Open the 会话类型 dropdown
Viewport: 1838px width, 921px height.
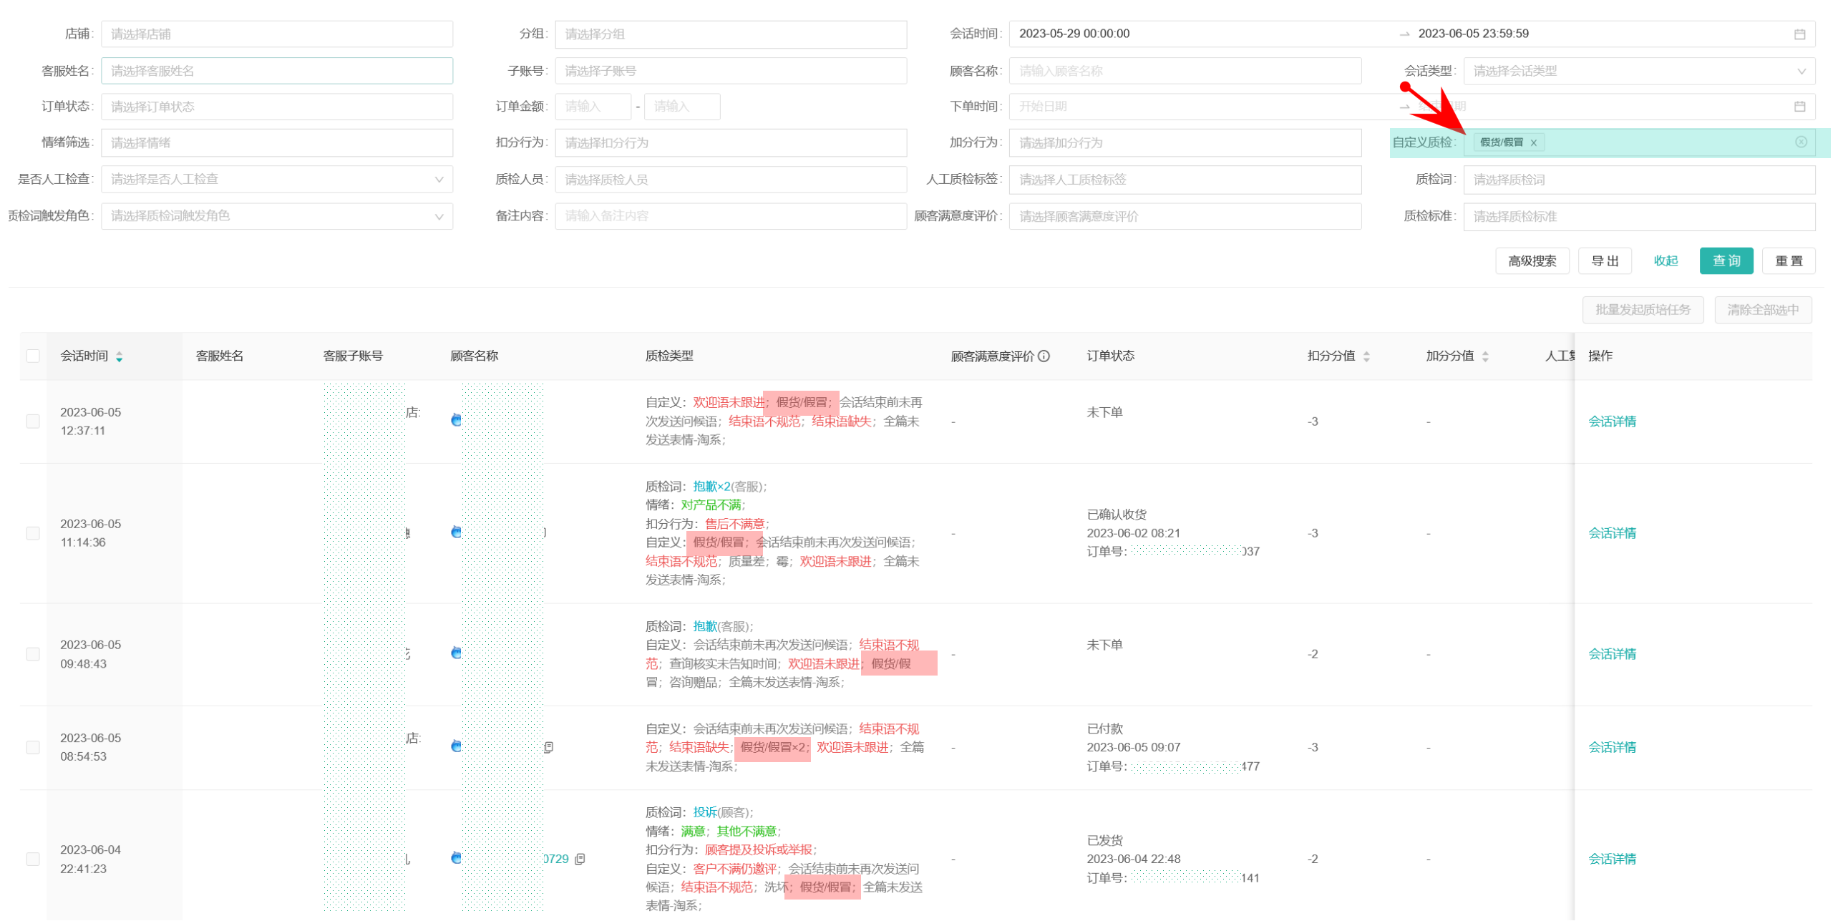[1639, 71]
